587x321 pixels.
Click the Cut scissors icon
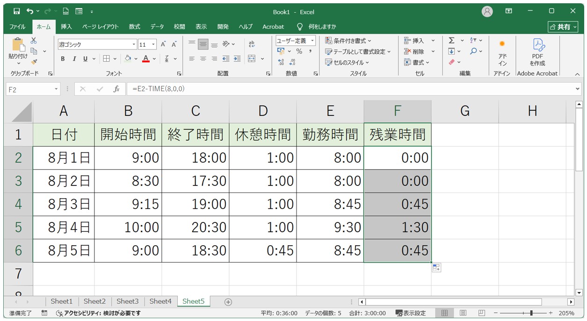(x=34, y=41)
